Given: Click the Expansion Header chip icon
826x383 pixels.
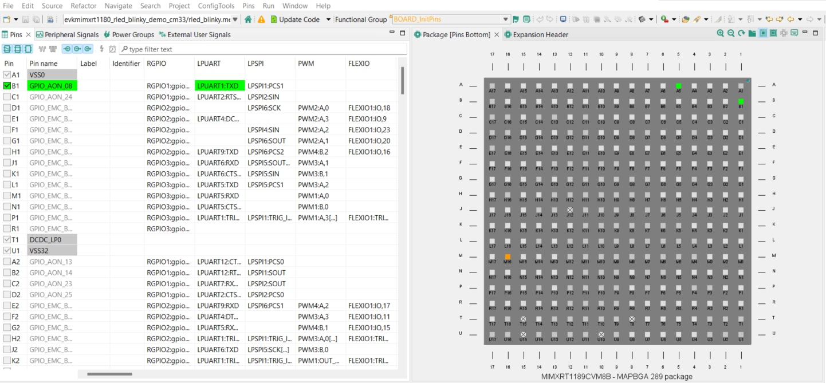Looking at the screenshot, I should [508, 35].
